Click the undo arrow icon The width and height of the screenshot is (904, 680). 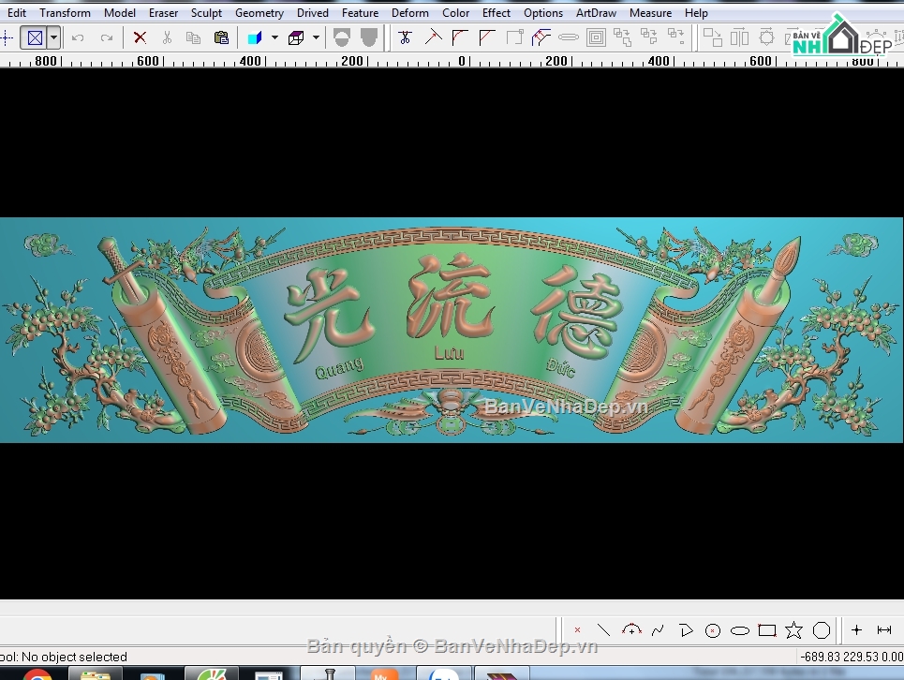[78, 38]
